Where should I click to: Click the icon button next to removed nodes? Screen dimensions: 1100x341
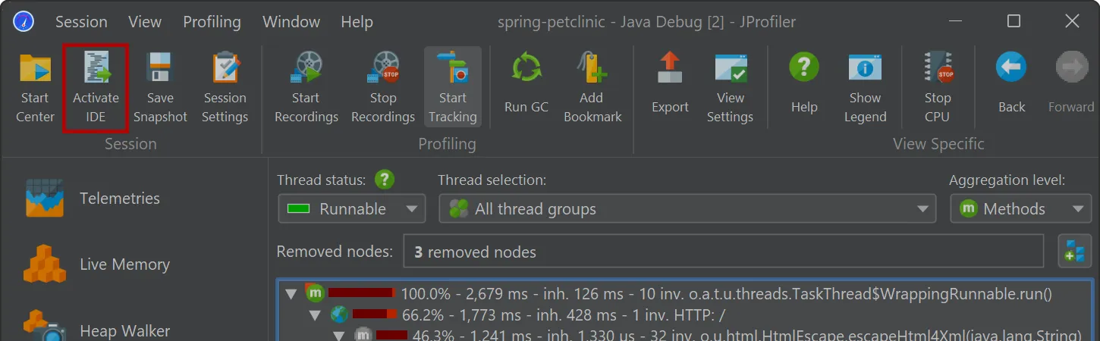[x=1074, y=251]
